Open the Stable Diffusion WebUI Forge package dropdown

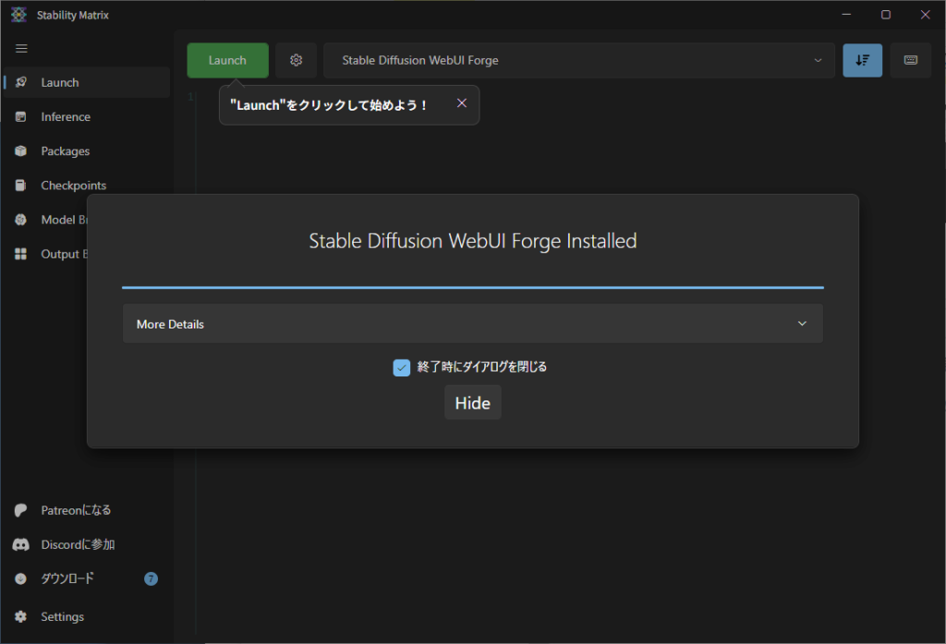click(578, 60)
